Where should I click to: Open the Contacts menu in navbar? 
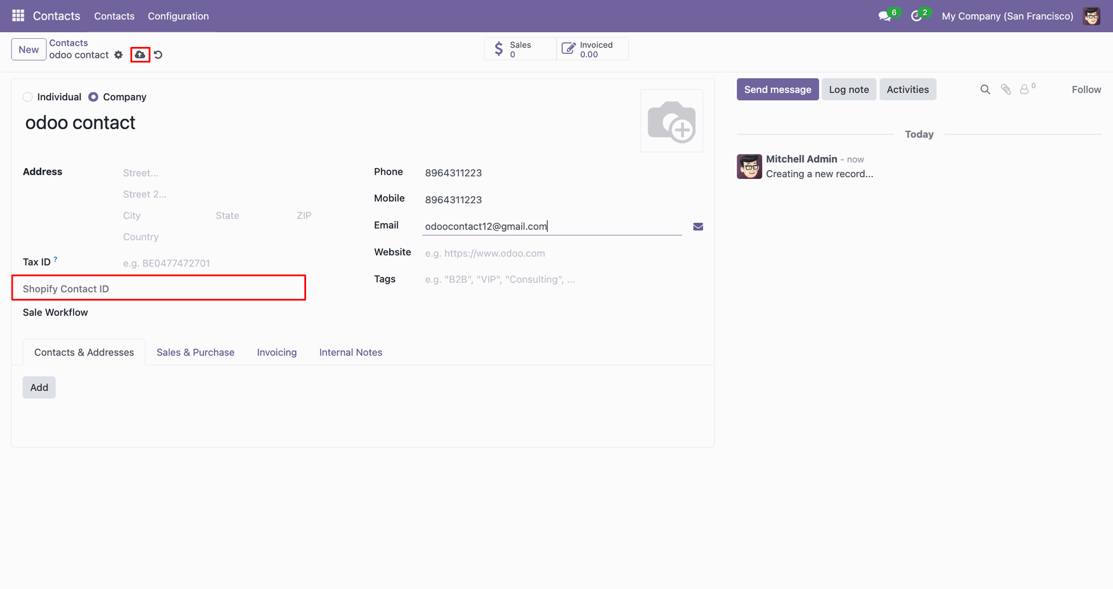click(x=114, y=16)
